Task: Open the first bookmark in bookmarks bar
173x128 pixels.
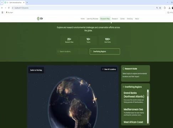Action: (x=10, y=12)
